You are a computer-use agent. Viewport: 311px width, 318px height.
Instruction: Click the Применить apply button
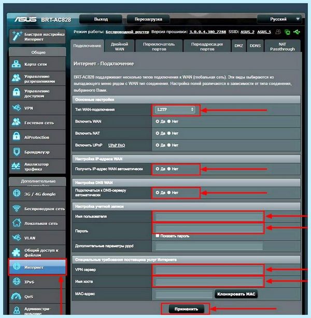(186, 309)
